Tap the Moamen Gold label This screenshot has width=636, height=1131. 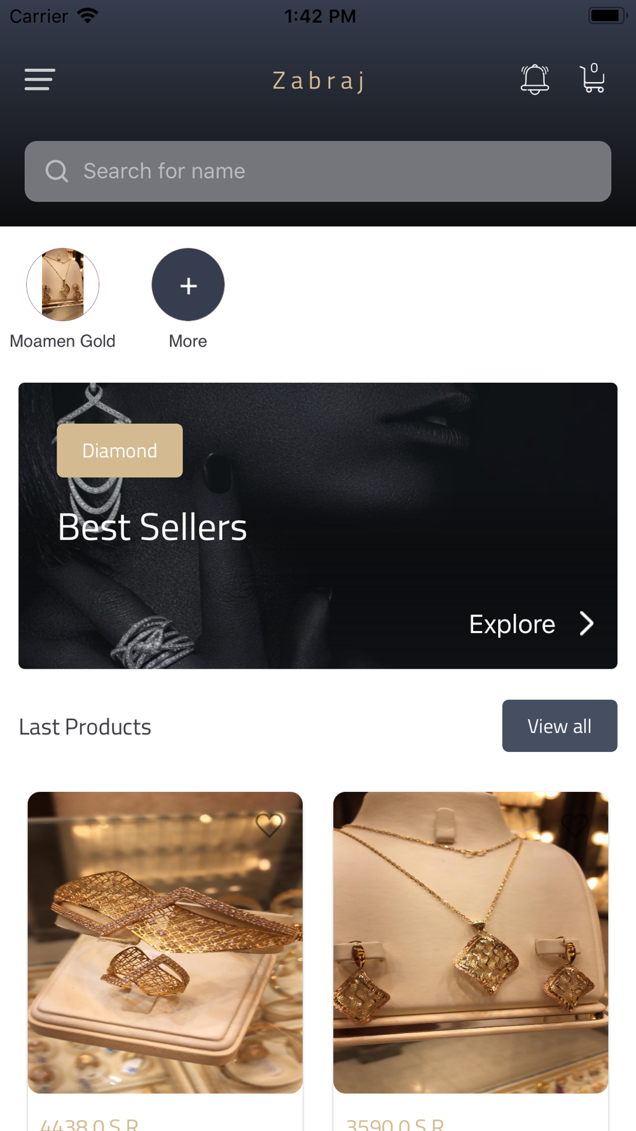pos(62,341)
